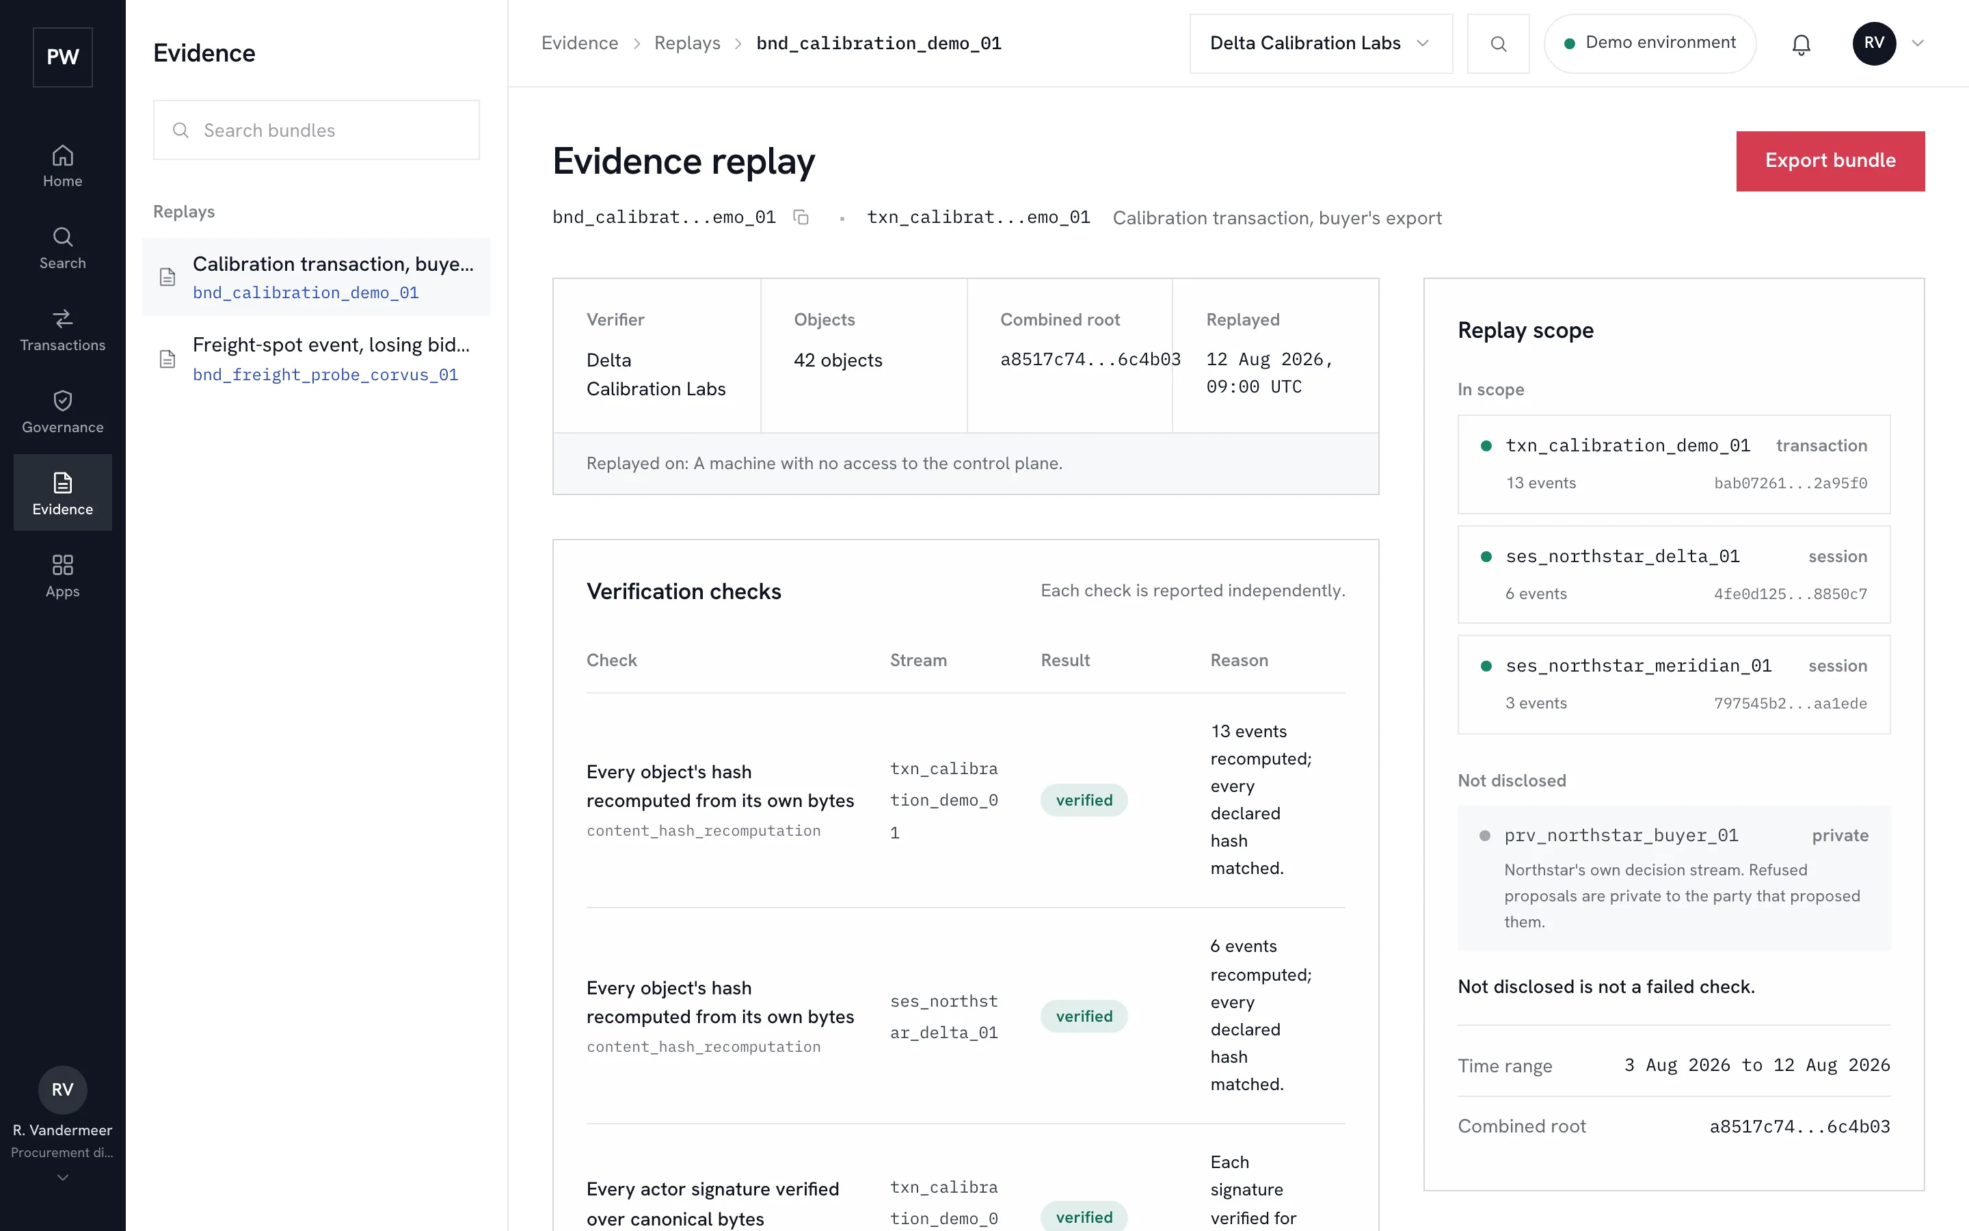Viewport: 1969px width, 1231px height.
Task: Open bnd_calibration_demo_01 replay link
Action: [306, 292]
